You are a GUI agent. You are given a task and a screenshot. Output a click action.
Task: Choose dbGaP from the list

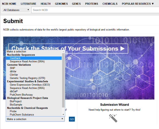coord(34,91)
